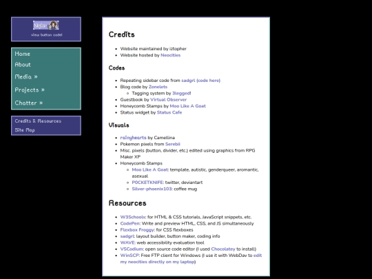This screenshot has width=372, height=279.
Task: Open the rainyhearts font link
Action: point(133,138)
